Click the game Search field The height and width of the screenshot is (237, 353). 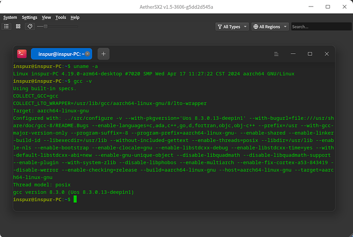[321, 27]
